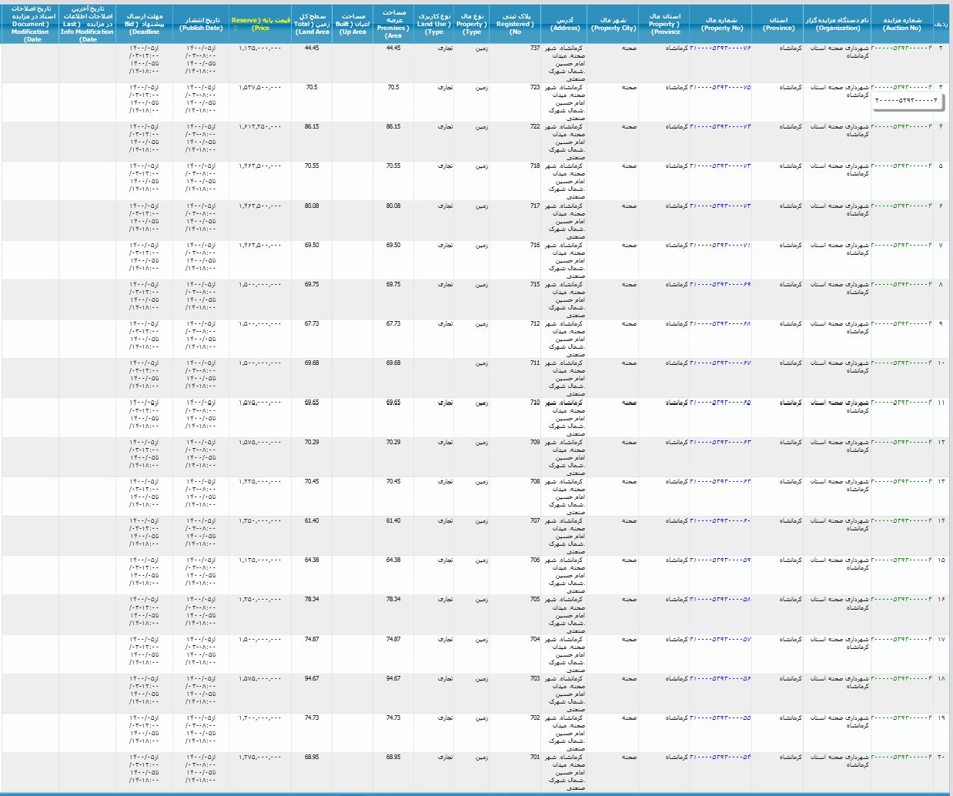Open property link ending in 75
953x796 pixels.
point(720,88)
